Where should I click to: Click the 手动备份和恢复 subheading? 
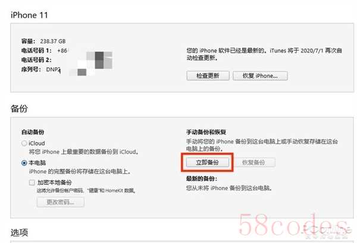tap(206, 132)
